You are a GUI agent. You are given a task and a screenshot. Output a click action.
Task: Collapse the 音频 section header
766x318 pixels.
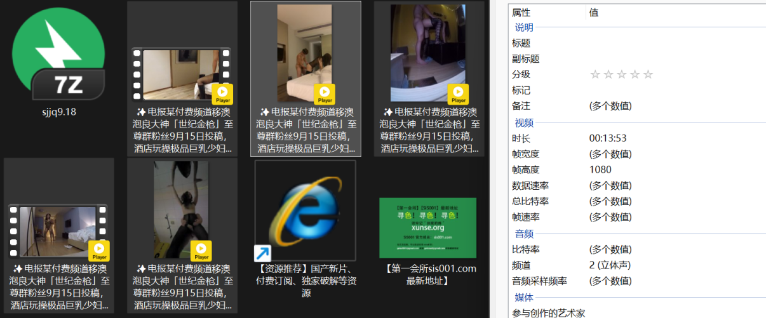524,234
